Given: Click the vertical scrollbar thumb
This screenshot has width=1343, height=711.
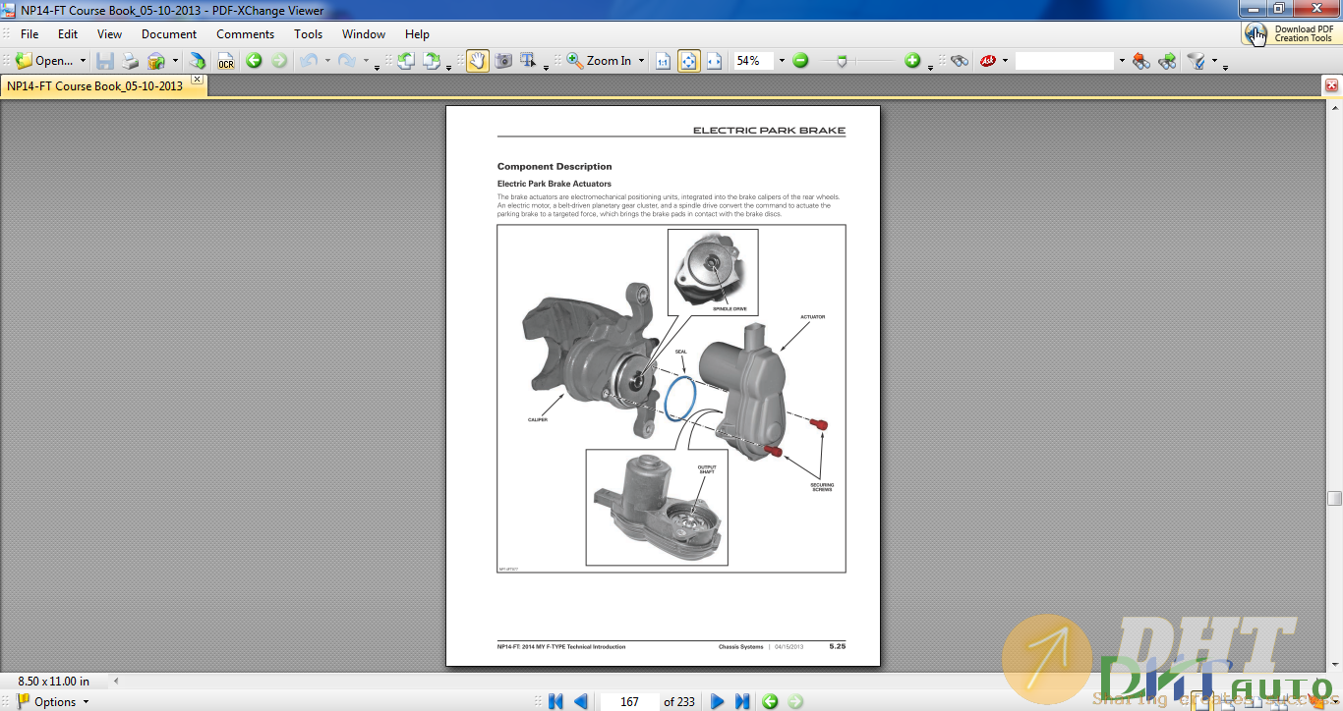Looking at the screenshot, I should click(1334, 498).
